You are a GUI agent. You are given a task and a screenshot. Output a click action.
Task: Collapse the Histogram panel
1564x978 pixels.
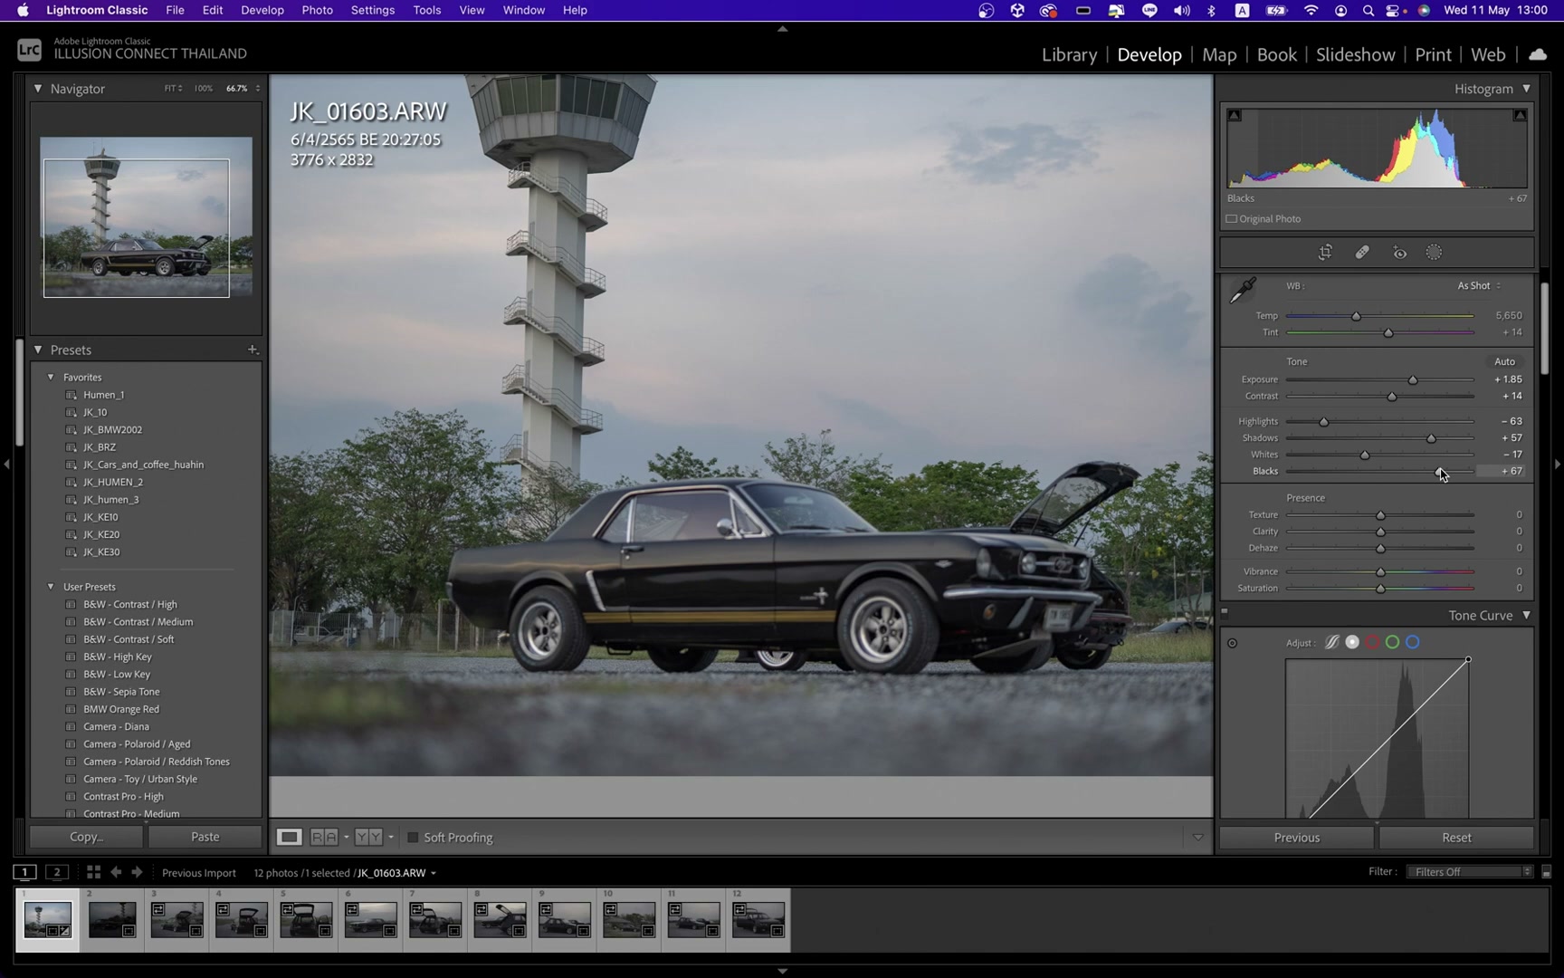tap(1527, 89)
